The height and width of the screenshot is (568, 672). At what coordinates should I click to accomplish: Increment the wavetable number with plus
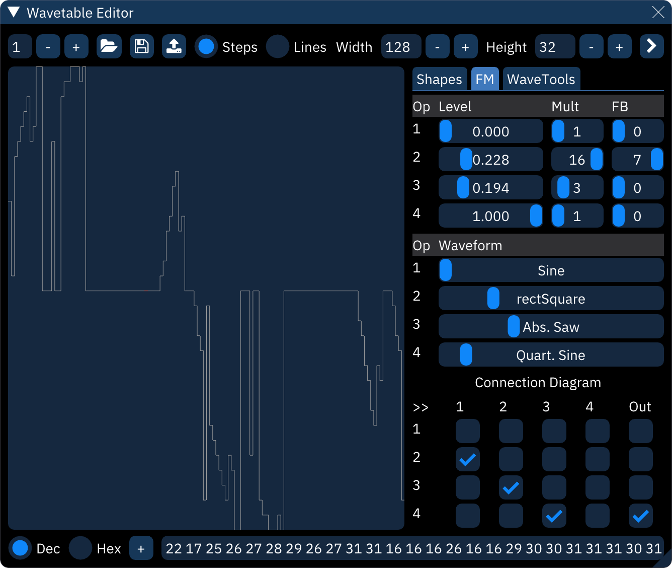tap(76, 46)
